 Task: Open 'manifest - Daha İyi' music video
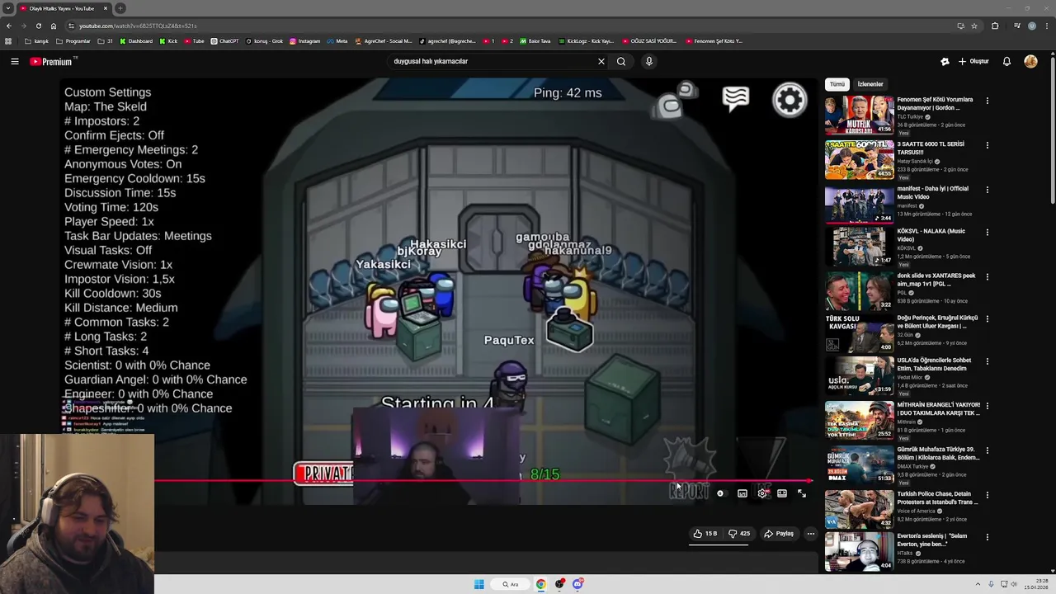click(x=859, y=204)
